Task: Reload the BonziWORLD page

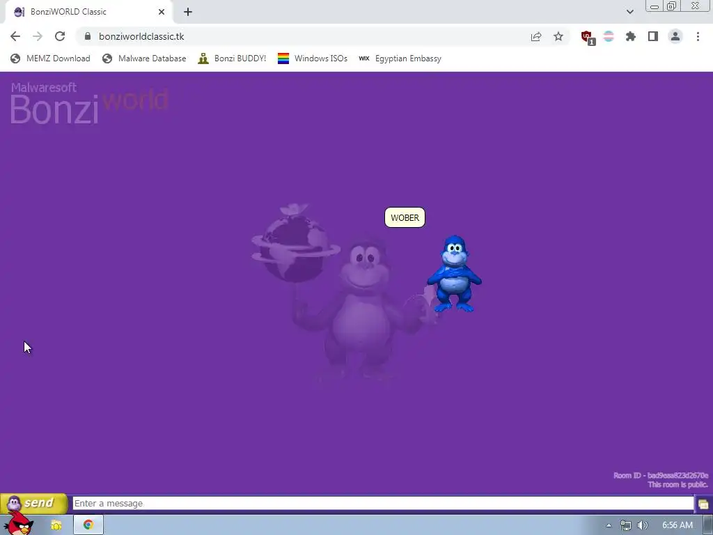Action: tap(60, 36)
